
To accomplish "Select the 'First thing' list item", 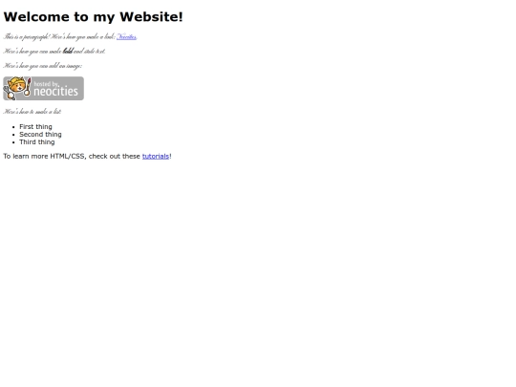I will 35,127.
